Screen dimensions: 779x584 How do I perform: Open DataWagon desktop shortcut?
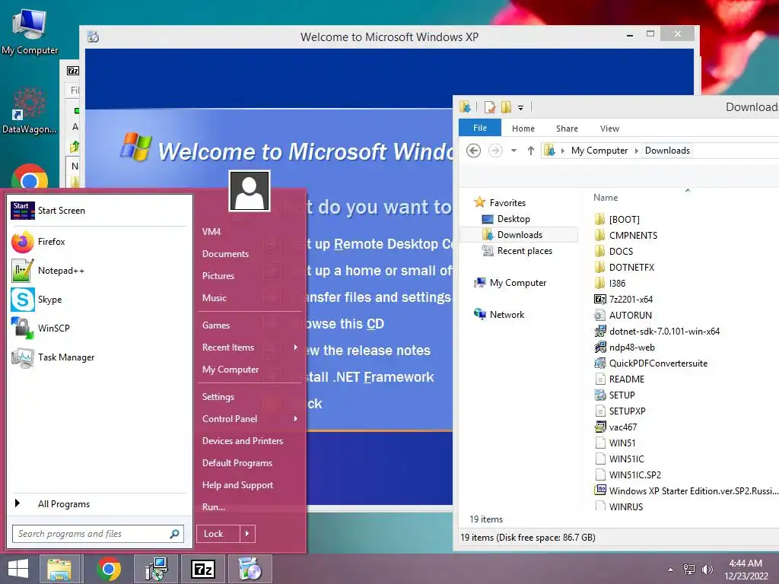(30, 110)
